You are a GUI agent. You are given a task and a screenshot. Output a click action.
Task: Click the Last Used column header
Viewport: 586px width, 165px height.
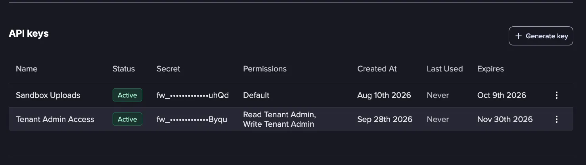coord(445,69)
